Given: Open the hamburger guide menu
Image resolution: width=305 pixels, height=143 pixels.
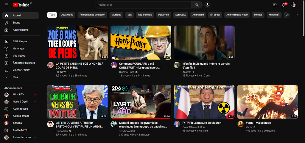Looking at the screenshot, I should click(x=7, y=5).
